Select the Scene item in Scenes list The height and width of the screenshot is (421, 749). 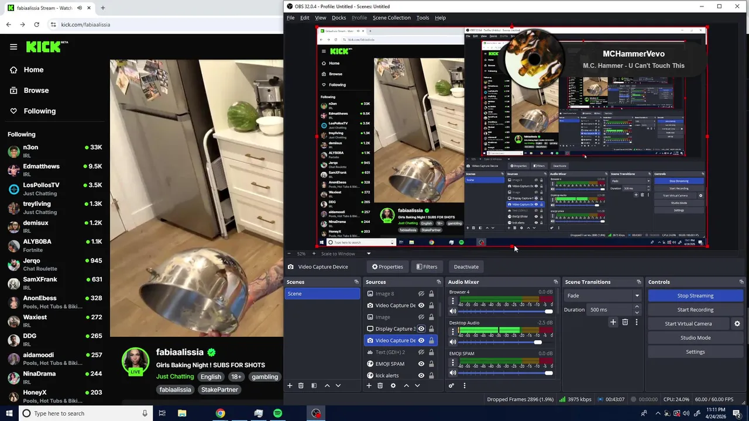pyautogui.click(x=322, y=294)
